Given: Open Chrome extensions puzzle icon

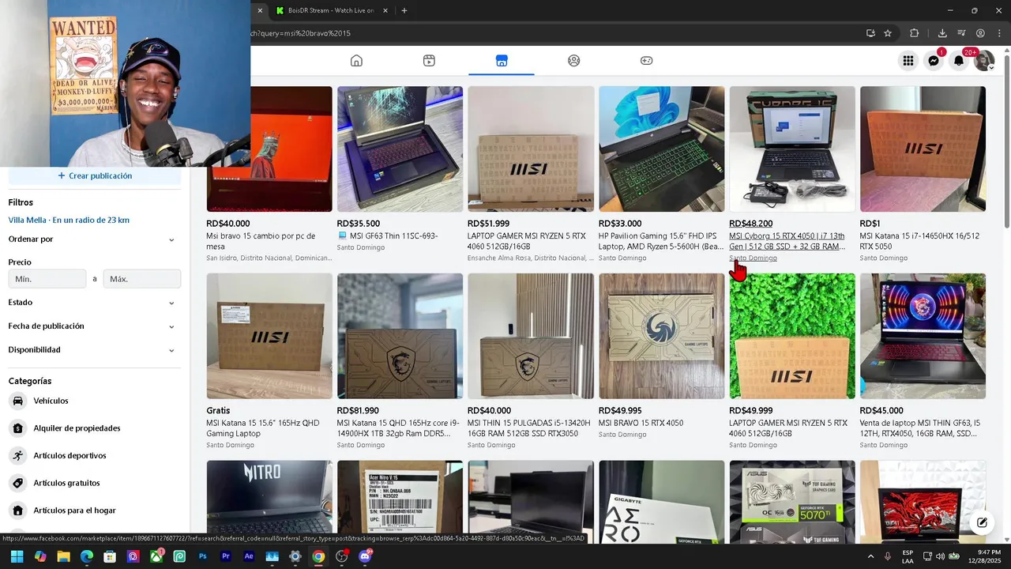Looking at the screenshot, I should (915, 33).
